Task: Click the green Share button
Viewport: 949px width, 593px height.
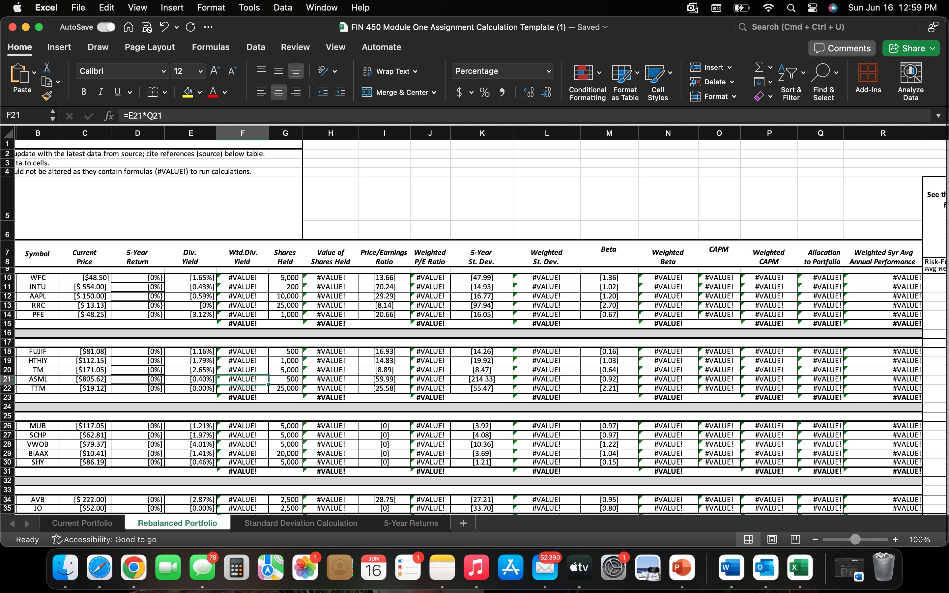Action: (910, 48)
